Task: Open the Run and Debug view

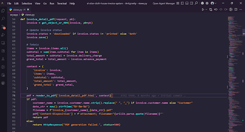Action: [x=3, y=35]
